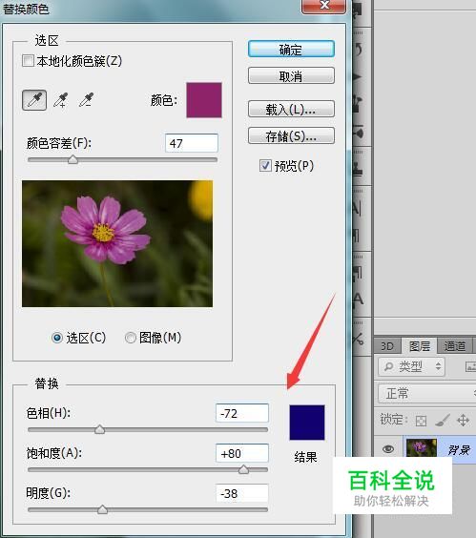This screenshot has width=476, height=538.
Task: Close the 替换颜色 dialog
Action: coord(323,6)
